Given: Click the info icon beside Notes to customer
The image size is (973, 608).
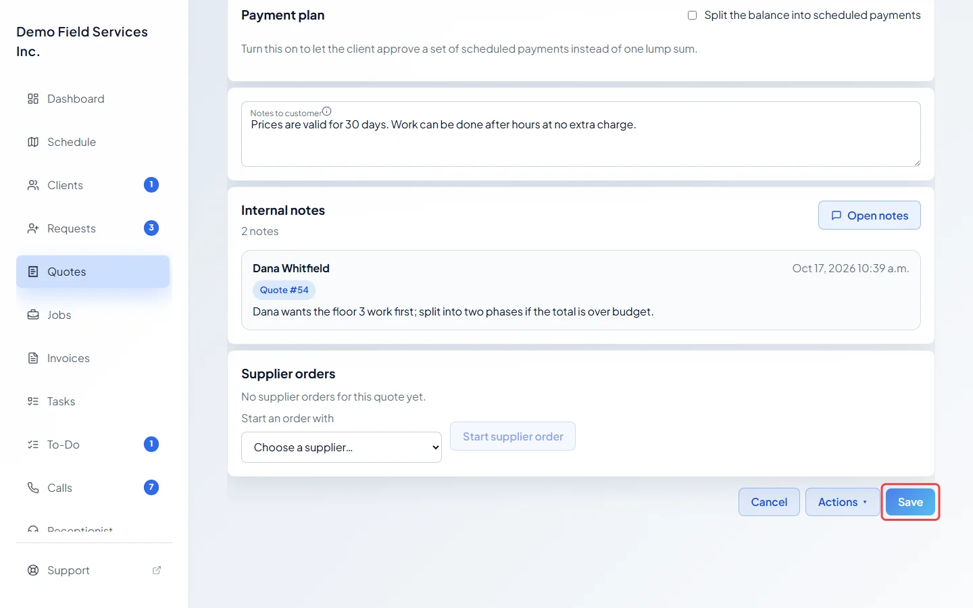Looking at the screenshot, I should (327, 111).
